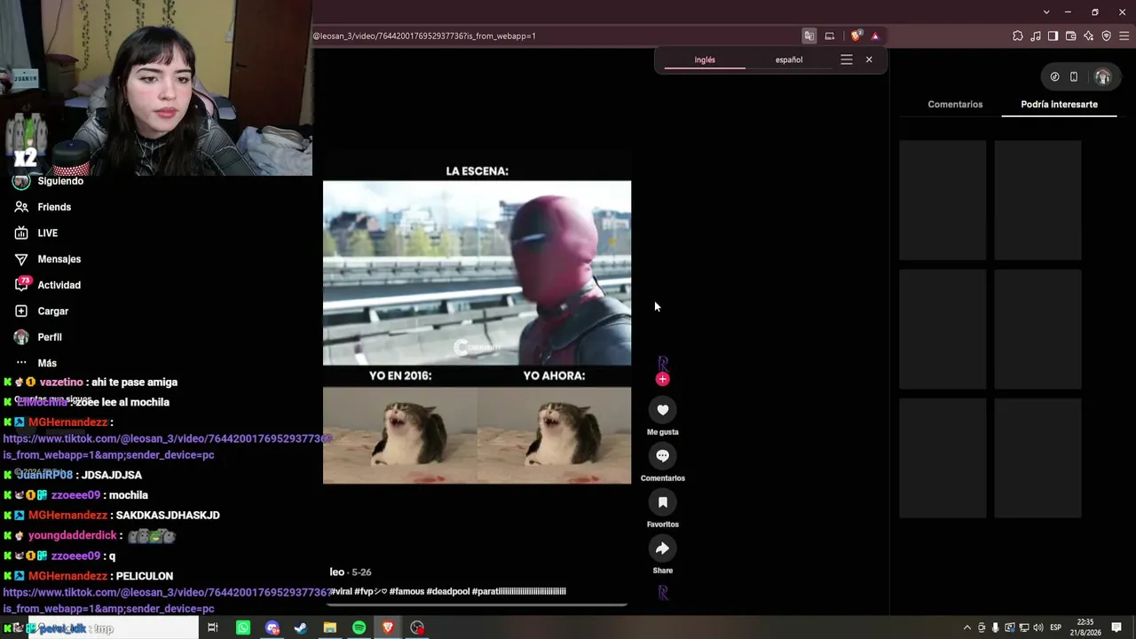Open the Brave VPN shield icon

click(x=1107, y=36)
